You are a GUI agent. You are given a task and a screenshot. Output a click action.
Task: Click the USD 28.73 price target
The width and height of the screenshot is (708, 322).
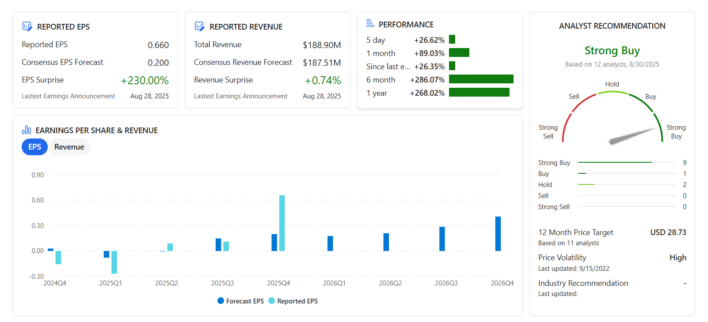coord(668,232)
